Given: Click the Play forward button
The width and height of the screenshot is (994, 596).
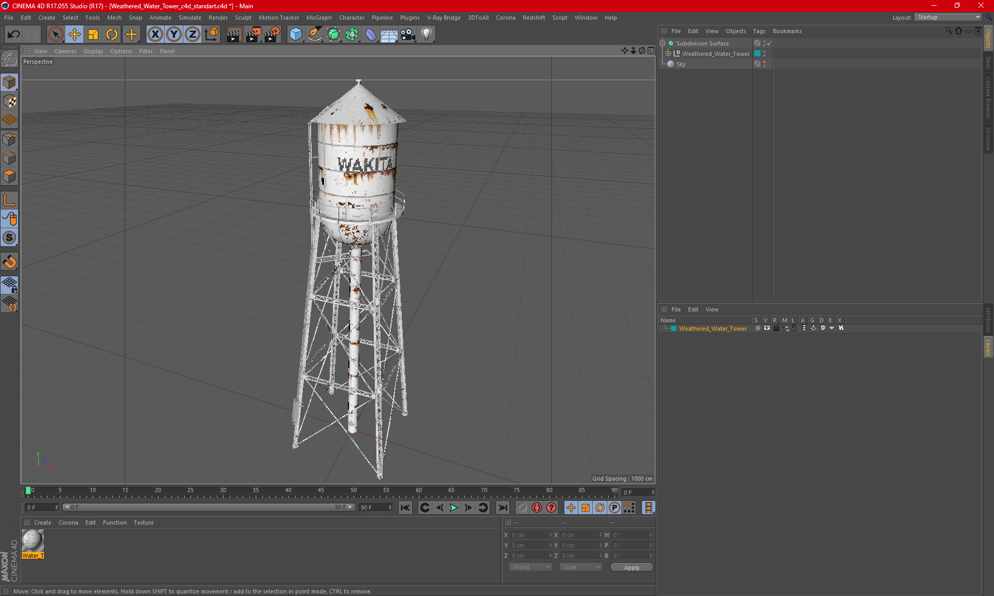Looking at the screenshot, I should tap(454, 508).
